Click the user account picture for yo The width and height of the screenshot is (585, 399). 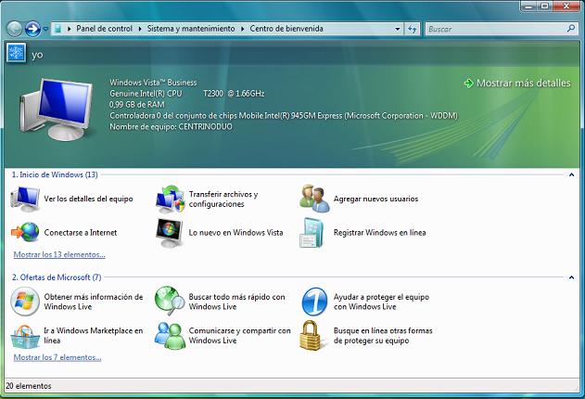pyautogui.click(x=16, y=53)
